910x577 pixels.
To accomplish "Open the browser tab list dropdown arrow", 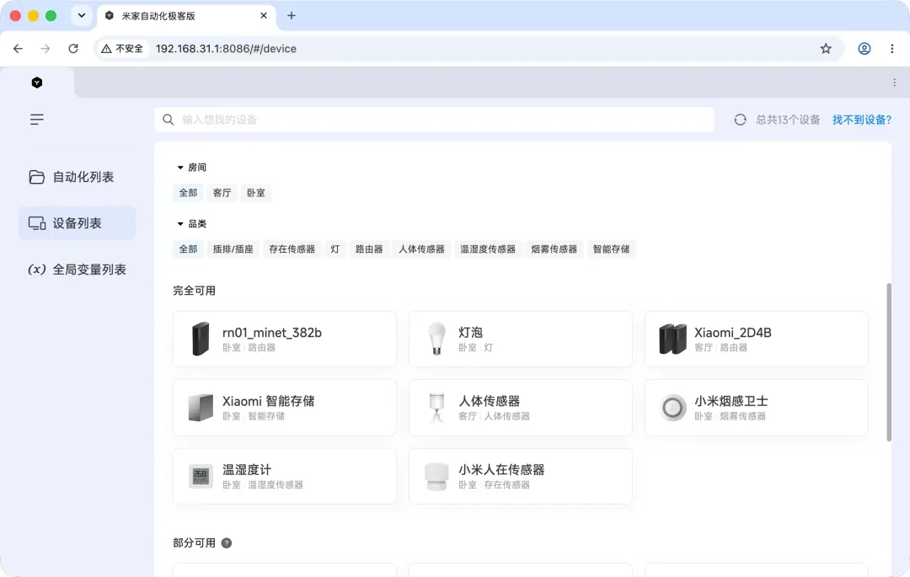I will click(82, 16).
